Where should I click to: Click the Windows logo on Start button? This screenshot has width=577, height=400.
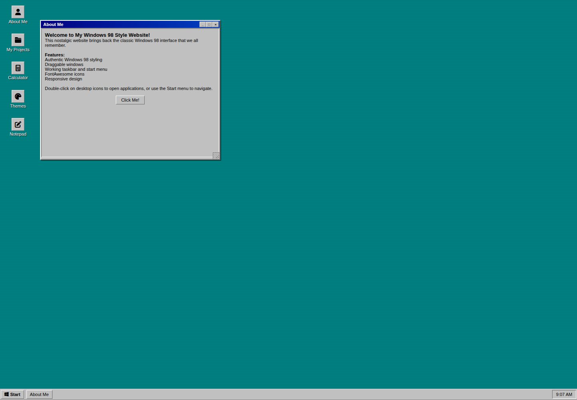(6, 394)
